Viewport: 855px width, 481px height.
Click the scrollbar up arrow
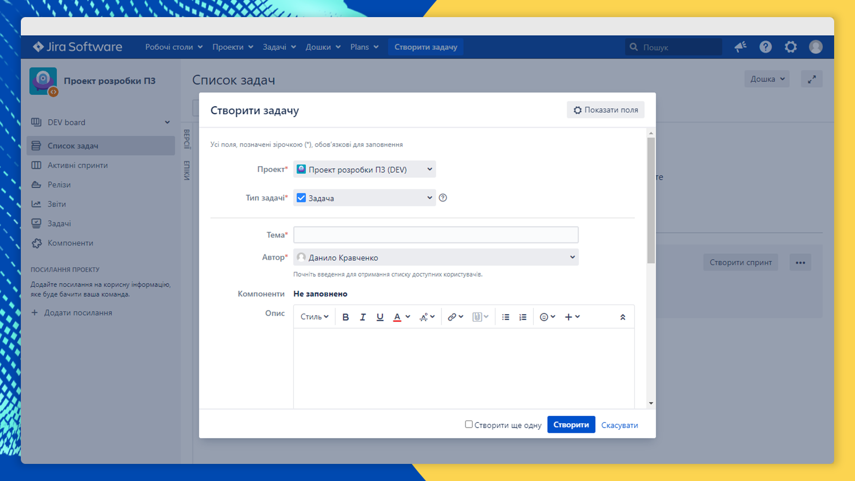[651, 133]
